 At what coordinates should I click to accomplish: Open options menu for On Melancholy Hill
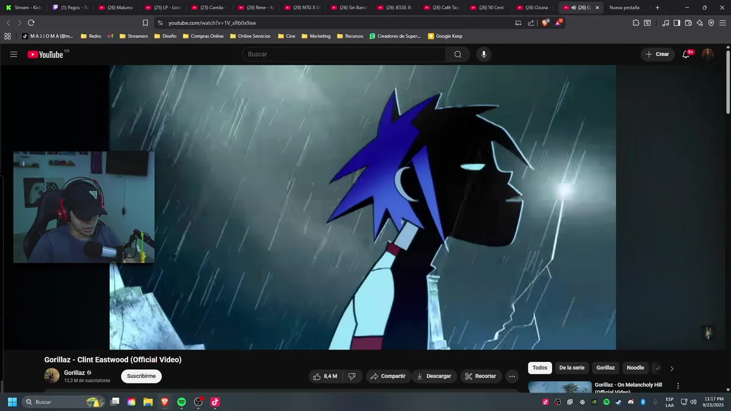678,386
